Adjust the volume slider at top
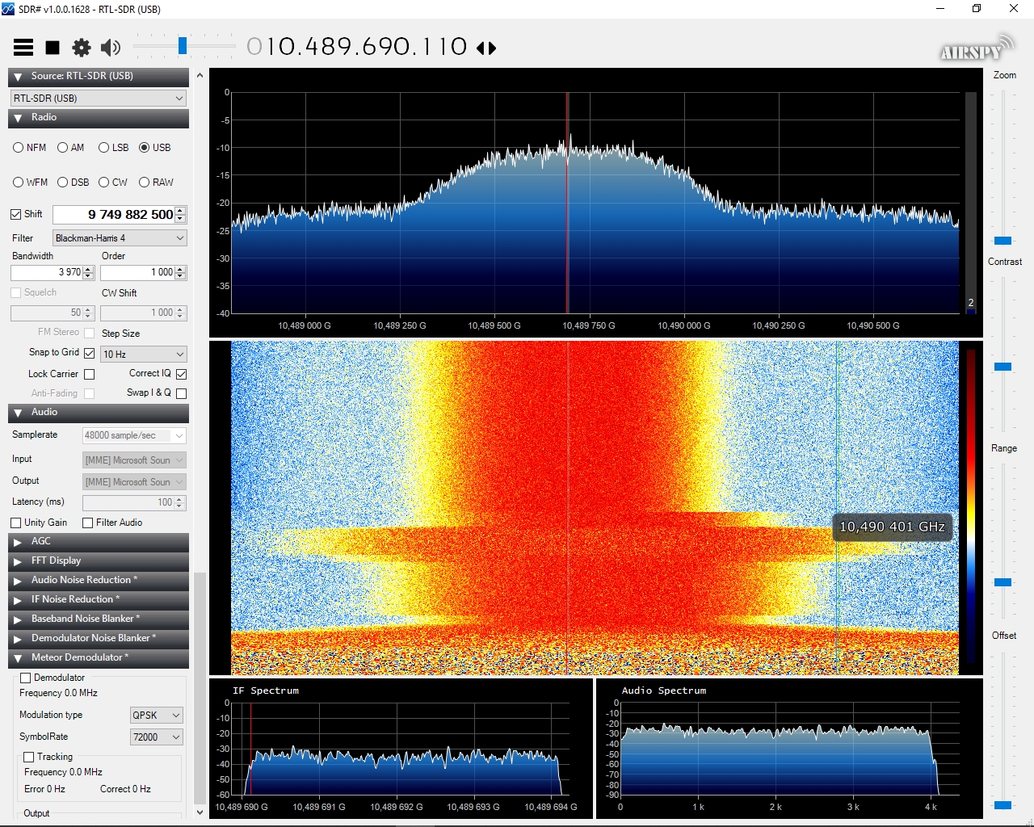This screenshot has height=827, width=1034. pos(183,46)
